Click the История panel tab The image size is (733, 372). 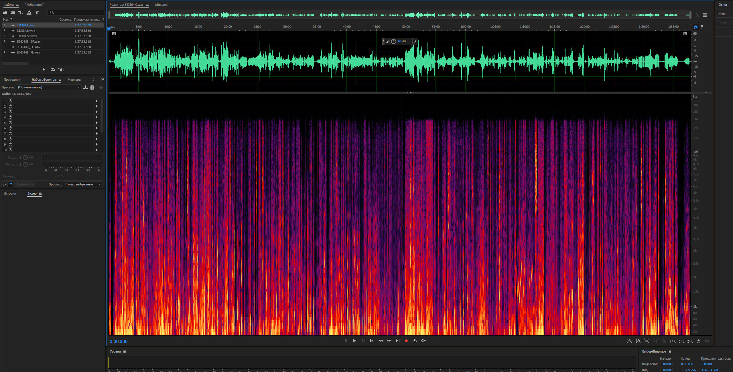click(x=10, y=193)
